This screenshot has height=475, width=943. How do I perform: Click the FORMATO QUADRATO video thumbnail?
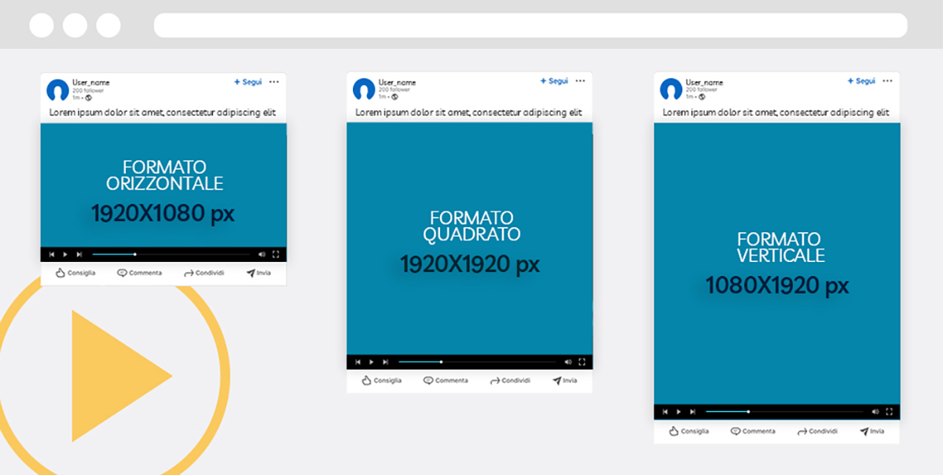[x=470, y=238]
